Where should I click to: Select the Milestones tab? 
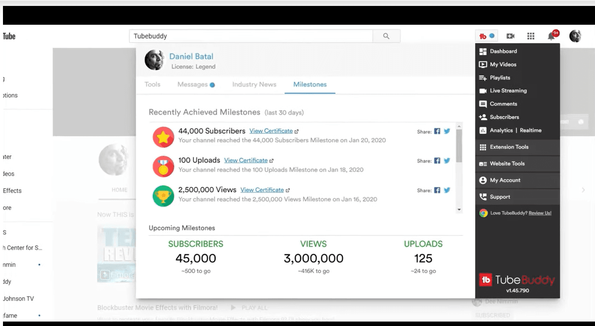tap(310, 85)
